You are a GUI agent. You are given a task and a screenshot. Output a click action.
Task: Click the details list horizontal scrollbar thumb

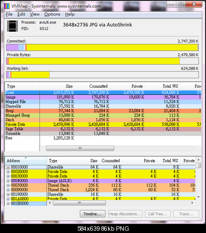coord(79,203)
